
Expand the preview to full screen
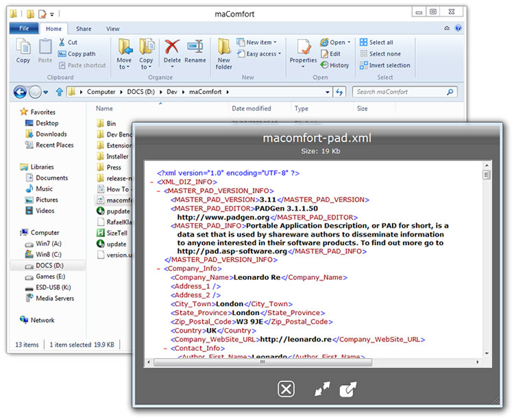click(322, 389)
